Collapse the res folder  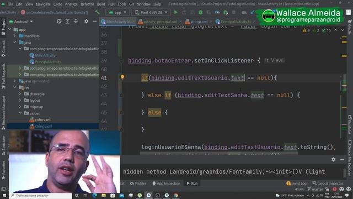click(15, 87)
